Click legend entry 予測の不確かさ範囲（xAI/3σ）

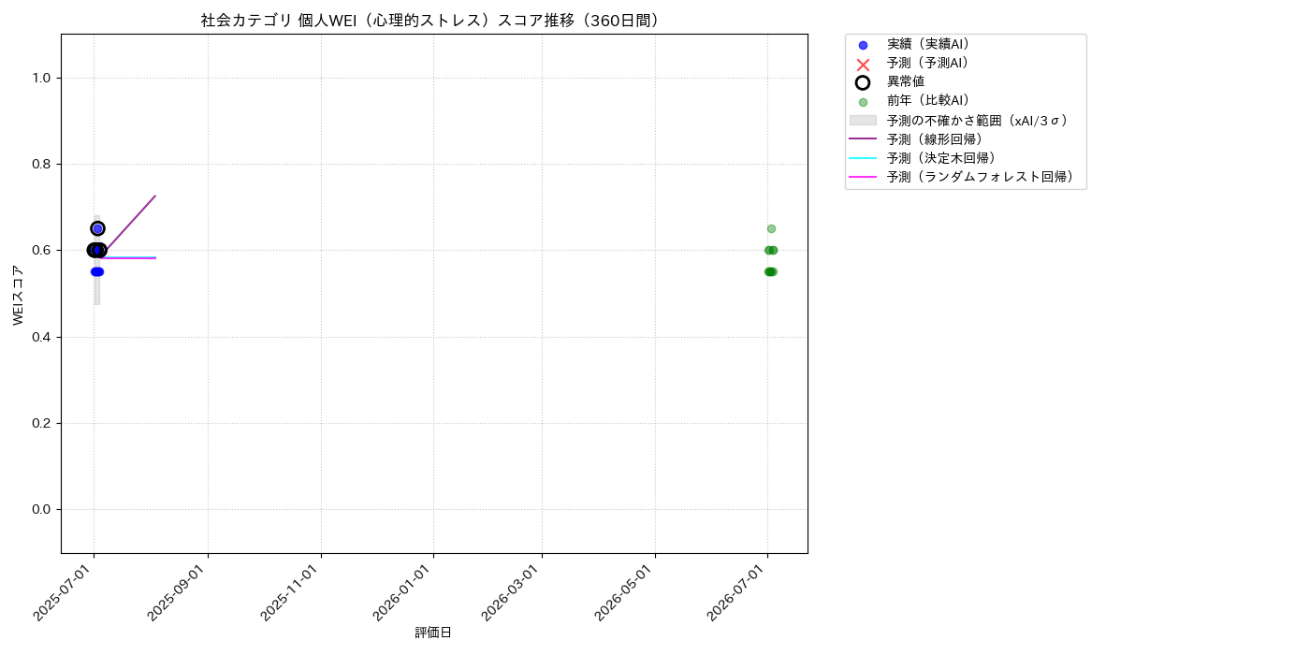click(x=978, y=120)
